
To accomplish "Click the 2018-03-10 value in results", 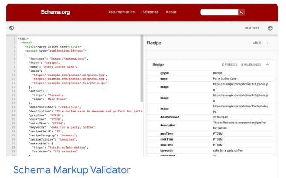I will (221, 117).
